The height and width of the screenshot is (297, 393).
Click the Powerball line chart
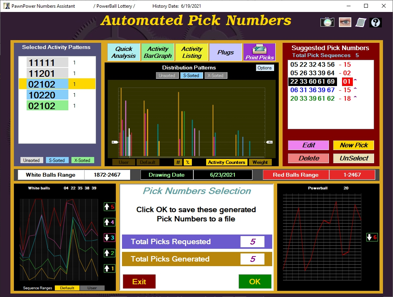coord(322,237)
